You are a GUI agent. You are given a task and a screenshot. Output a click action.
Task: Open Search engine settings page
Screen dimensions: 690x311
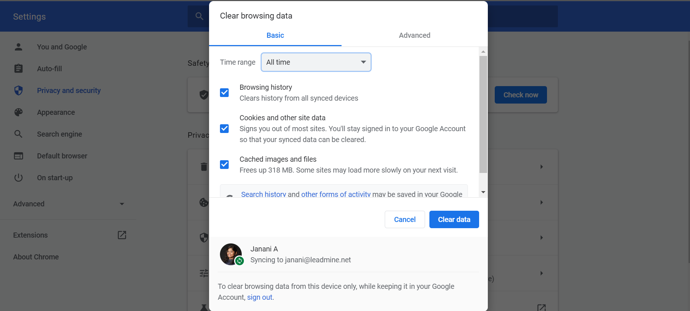pos(60,134)
